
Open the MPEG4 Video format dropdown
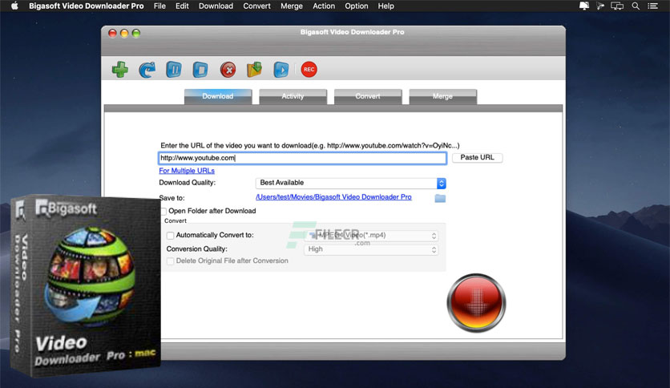[x=371, y=236]
